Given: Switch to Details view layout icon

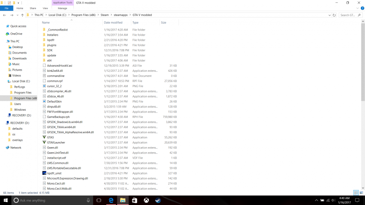Looking at the screenshot, I should 356,193.
